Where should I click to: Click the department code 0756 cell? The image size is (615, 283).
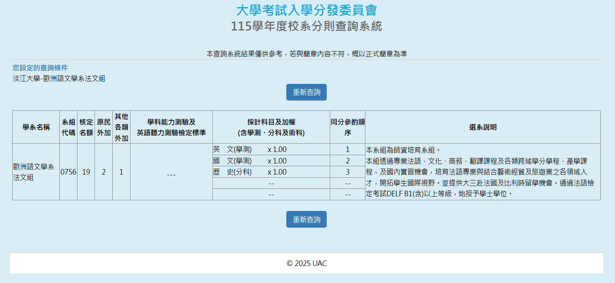pos(68,172)
